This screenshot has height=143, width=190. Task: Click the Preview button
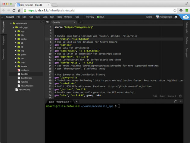click(x=90, y=17)
